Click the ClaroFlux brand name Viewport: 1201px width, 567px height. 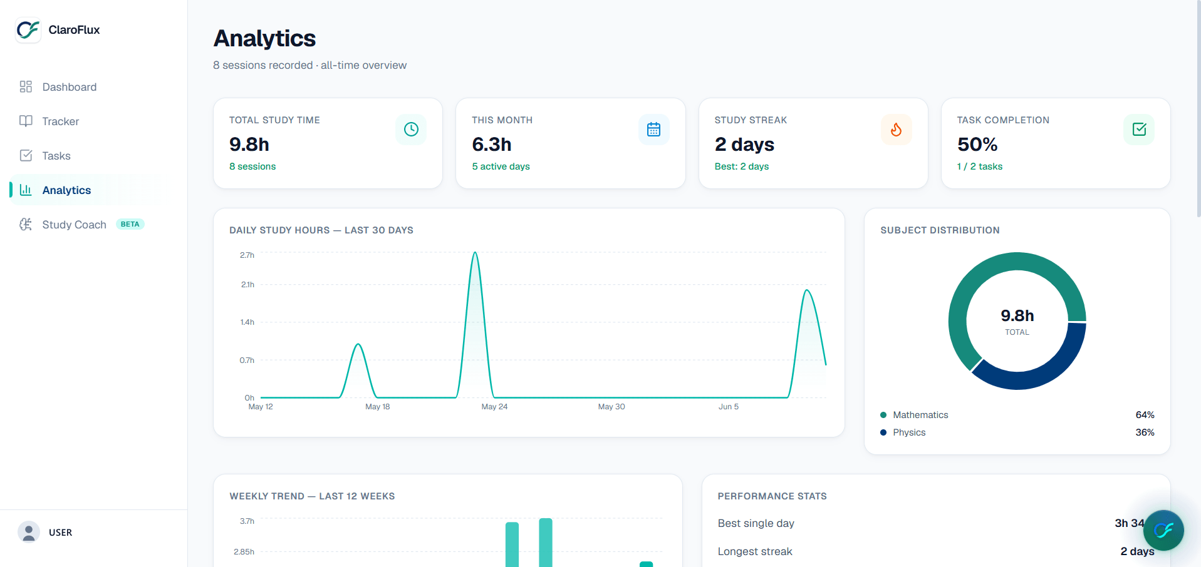pos(74,30)
